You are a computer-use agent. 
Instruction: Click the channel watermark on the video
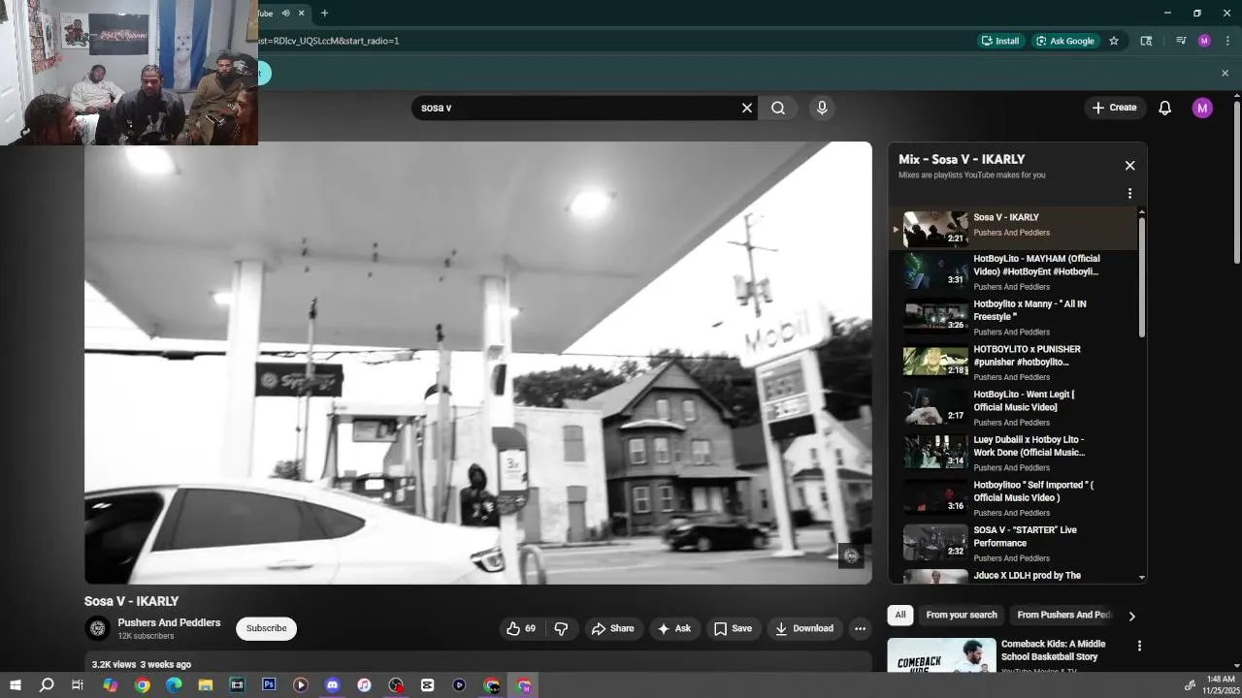(x=851, y=555)
